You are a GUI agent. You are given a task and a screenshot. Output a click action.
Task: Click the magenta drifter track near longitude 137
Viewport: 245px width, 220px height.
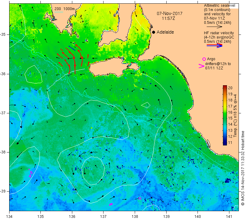point(111,204)
